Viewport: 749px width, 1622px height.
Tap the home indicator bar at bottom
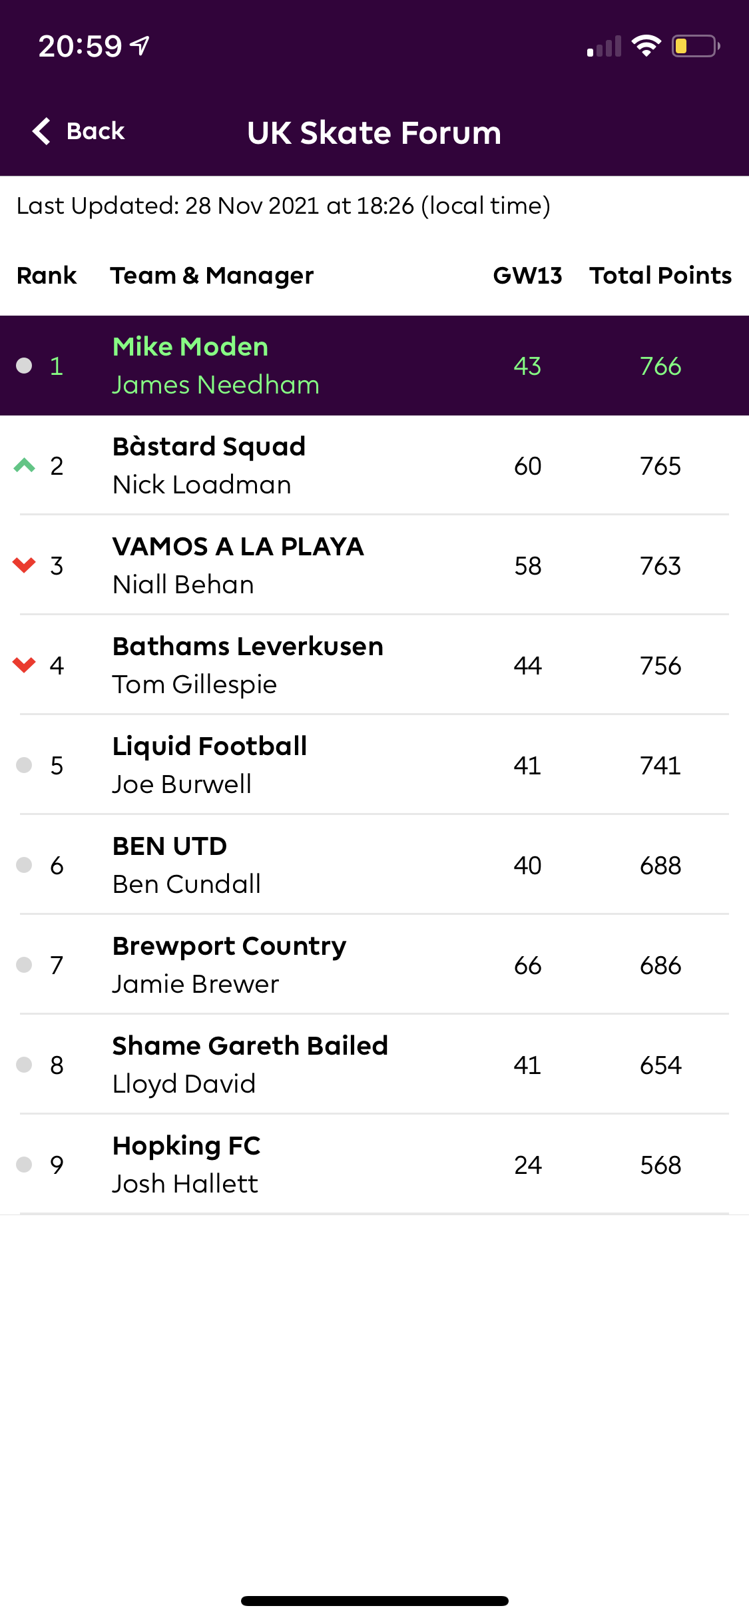(374, 1601)
